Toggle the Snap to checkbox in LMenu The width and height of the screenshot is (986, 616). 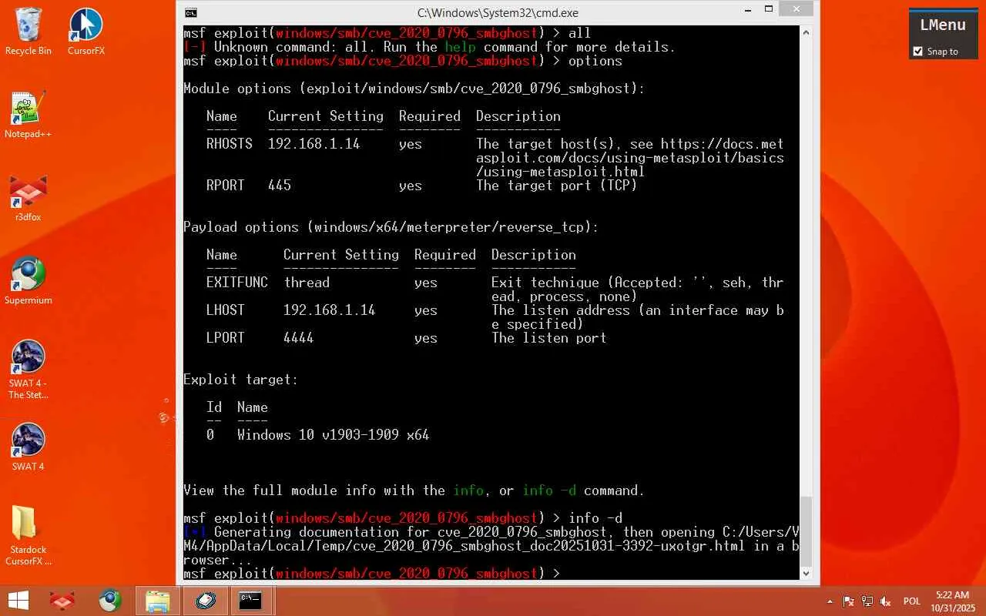click(917, 52)
